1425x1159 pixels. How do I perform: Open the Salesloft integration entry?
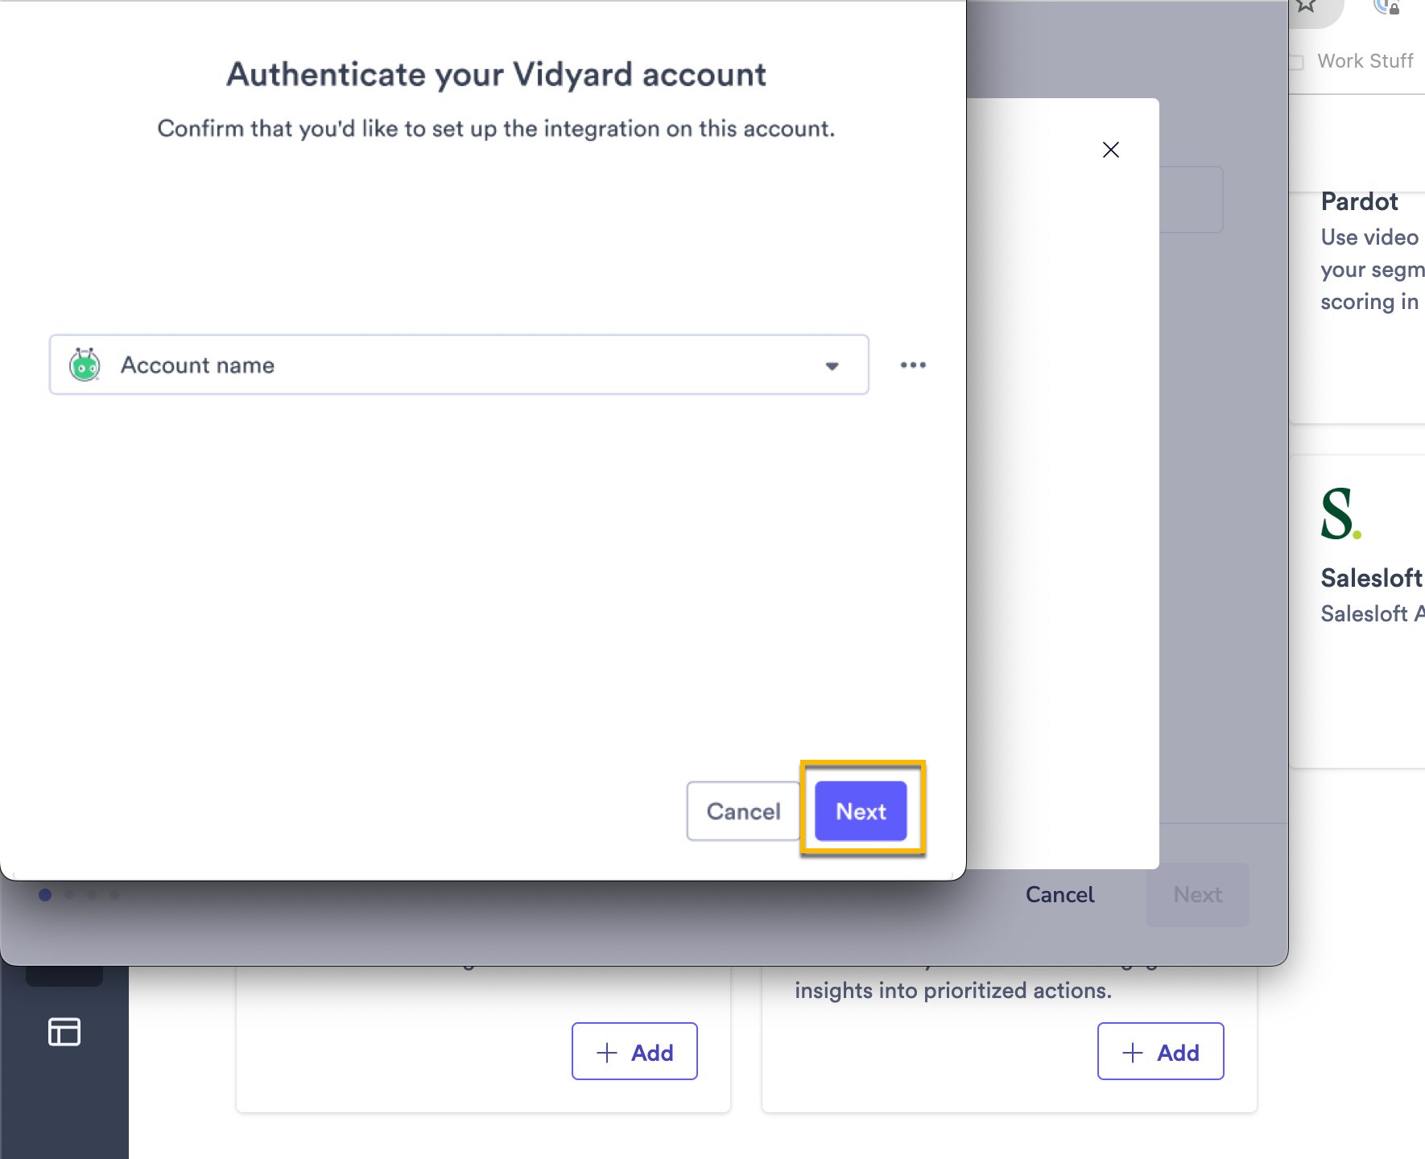[x=1369, y=577]
